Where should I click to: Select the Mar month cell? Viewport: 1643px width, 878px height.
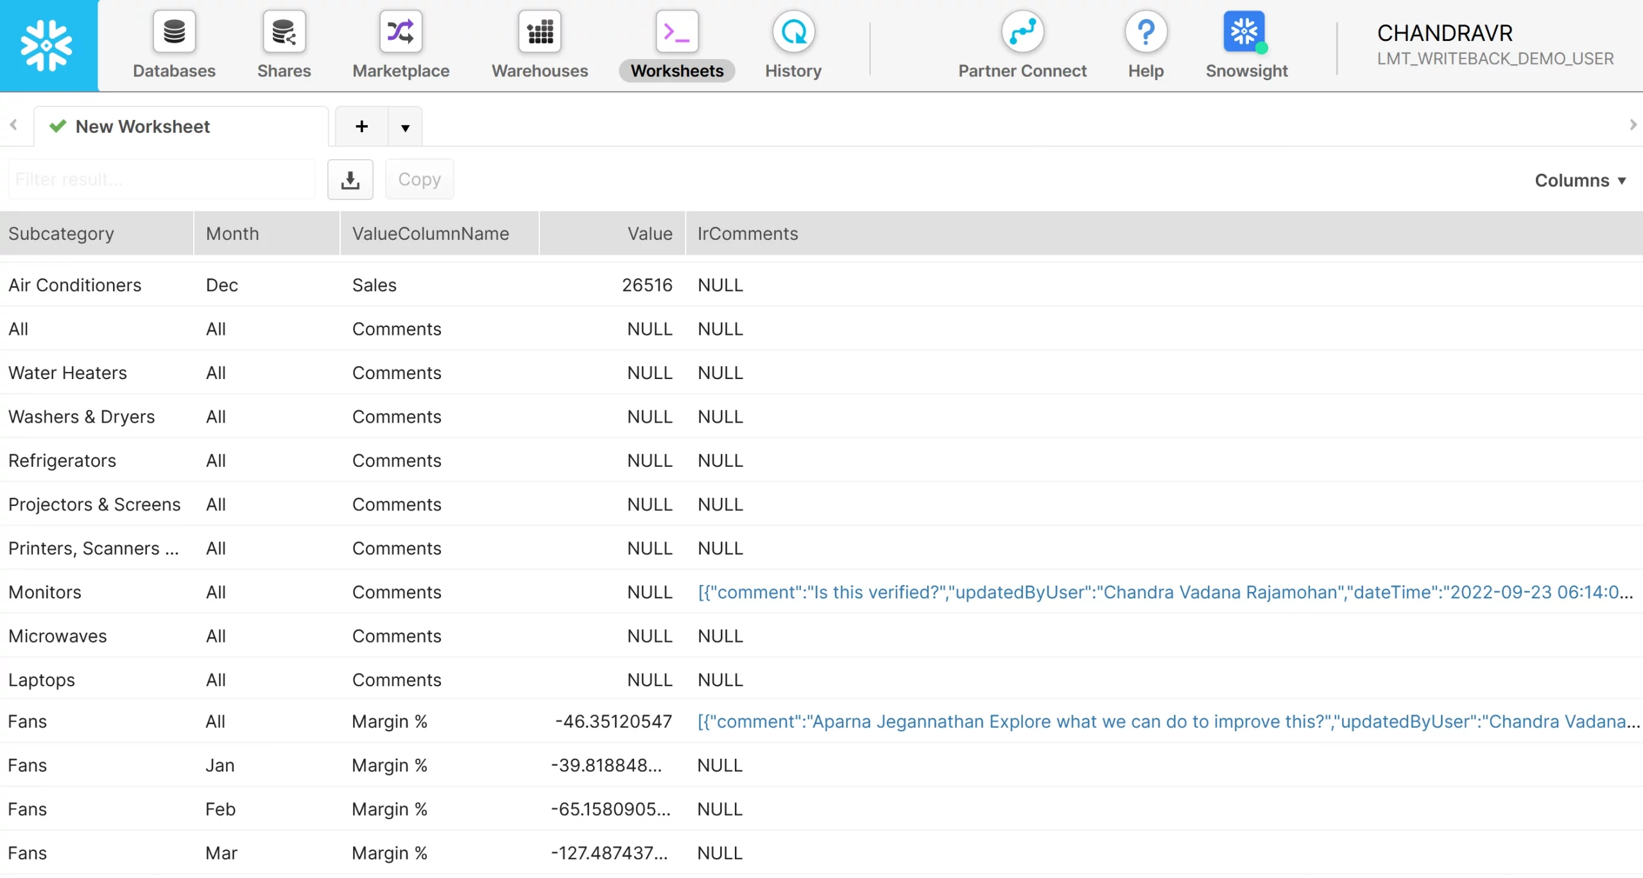click(x=221, y=853)
